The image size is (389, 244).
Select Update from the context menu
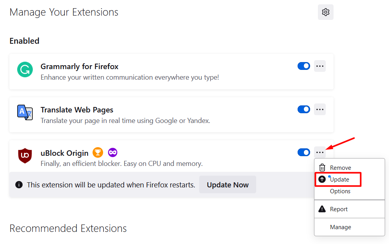(339, 180)
